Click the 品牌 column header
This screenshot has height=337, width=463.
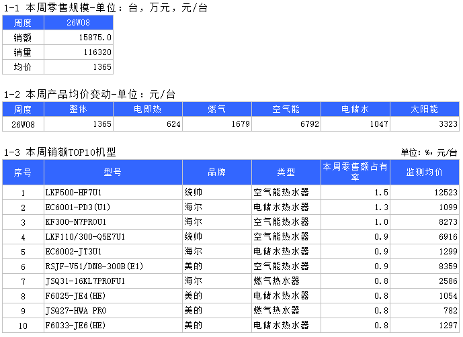(x=217, y=172)
